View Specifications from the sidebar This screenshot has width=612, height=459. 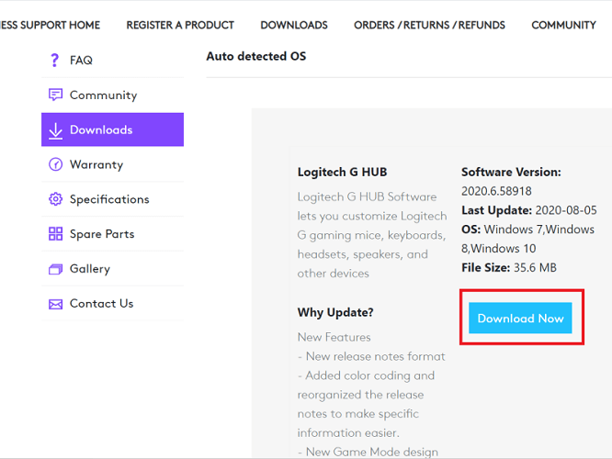[x=112, y=199]
